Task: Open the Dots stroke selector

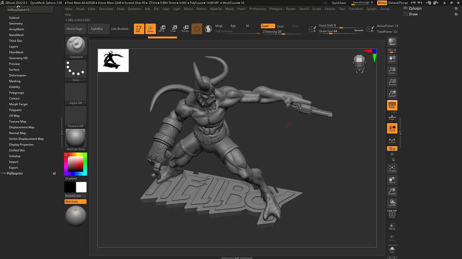Action: [x=76, y=71]
